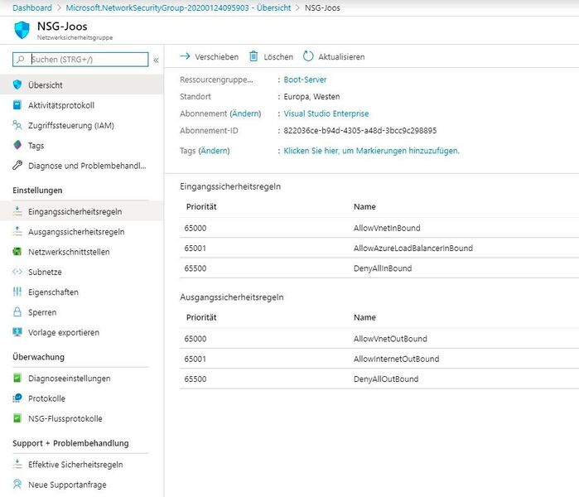The image size is (579, 497).
Task: Open Ausgangssicherheitsregeln menu entry
Action: [76, 232]
